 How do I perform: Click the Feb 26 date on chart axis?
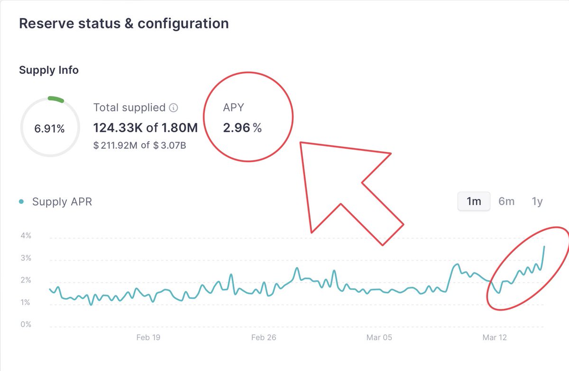(264, 337)
